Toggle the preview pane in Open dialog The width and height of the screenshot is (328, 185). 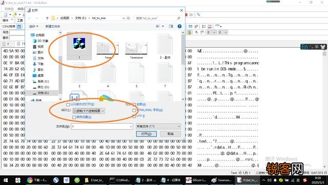tap(171, 26)
